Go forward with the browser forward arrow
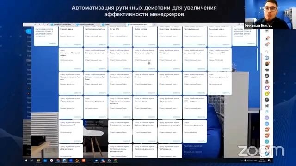This screenshot has height=166, width=296. tap(39, 24)
